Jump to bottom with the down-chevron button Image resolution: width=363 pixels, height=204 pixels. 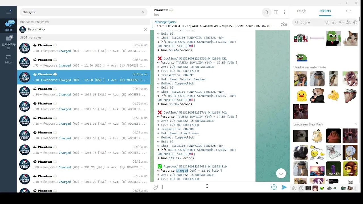click(x=281, y=173)
